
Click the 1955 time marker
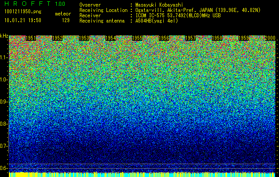coord(137,38)
